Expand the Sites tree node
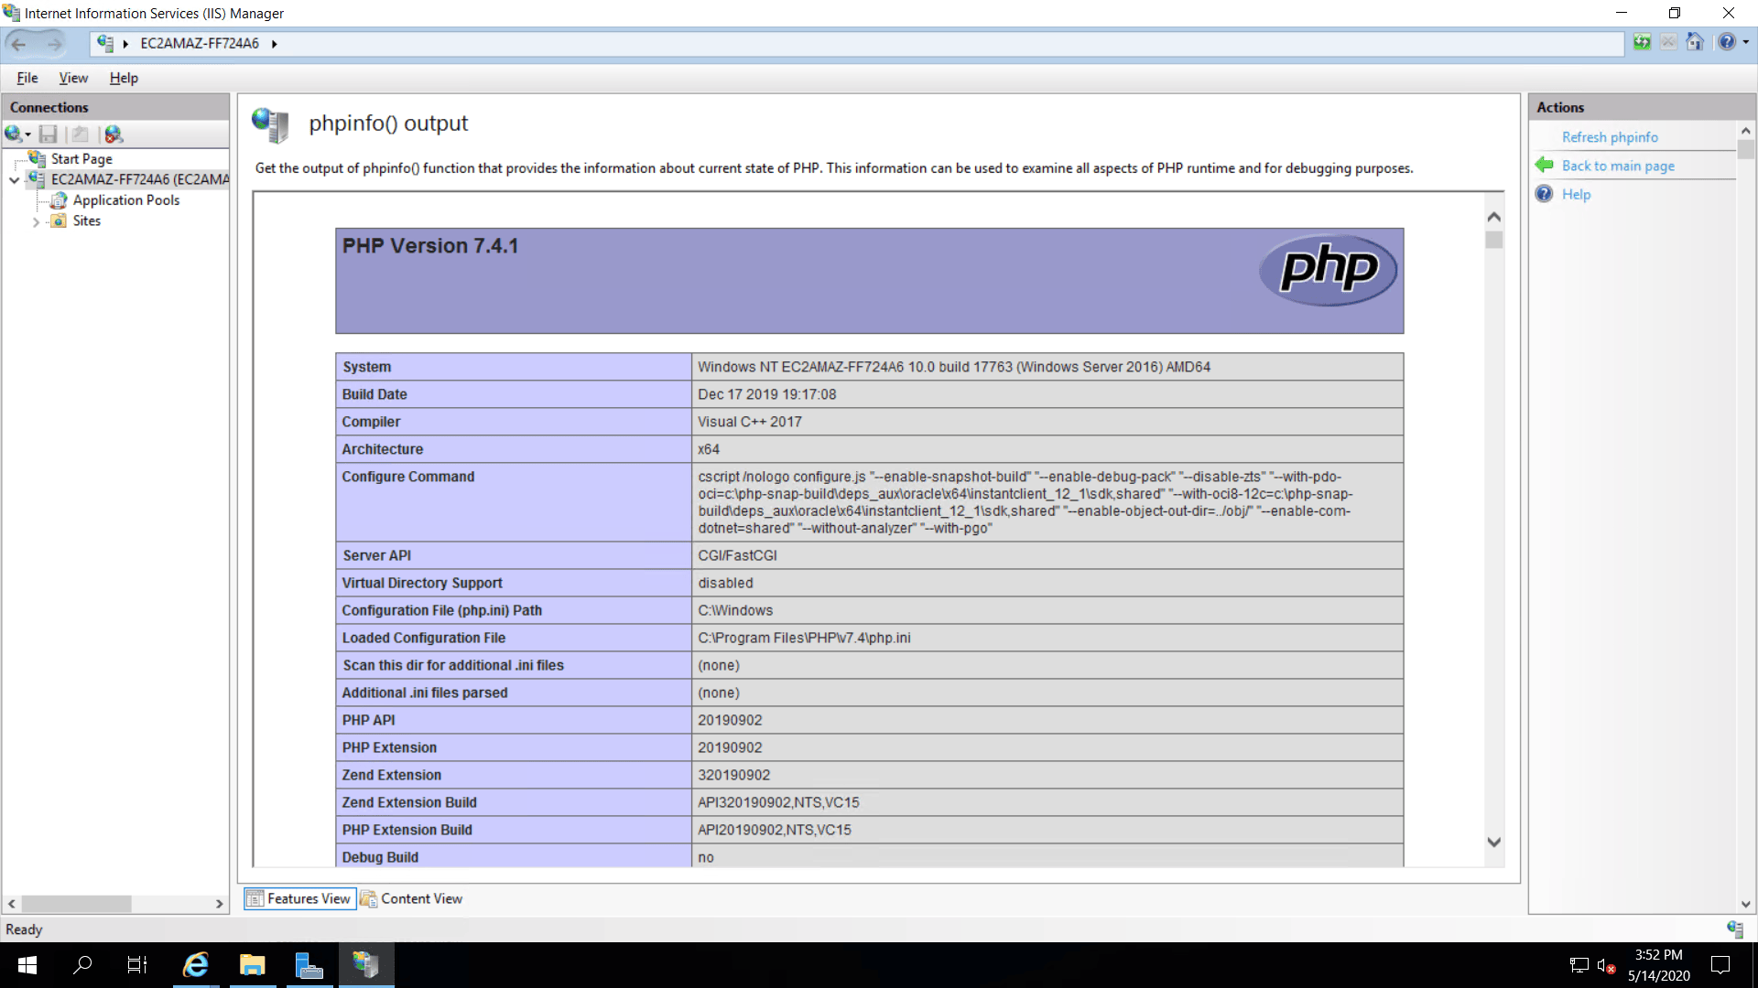The image size is (1758, 988). point(36,221)
